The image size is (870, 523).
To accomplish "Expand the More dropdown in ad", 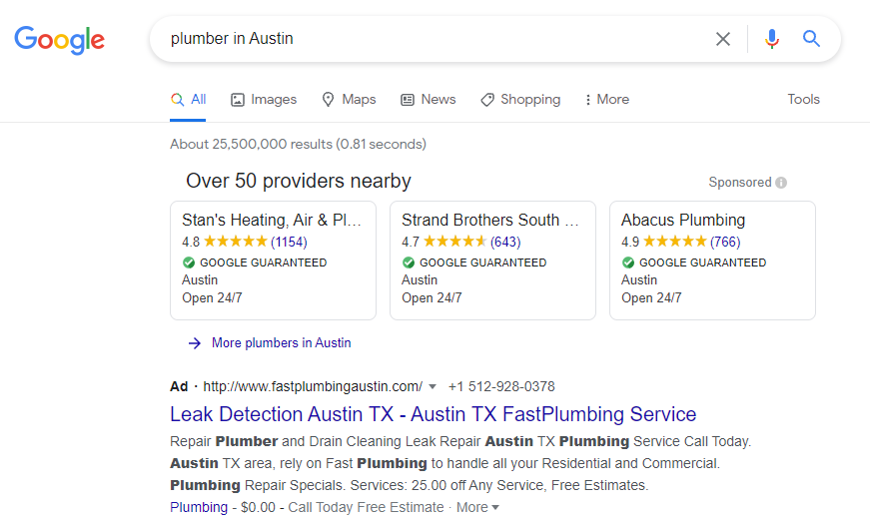I will [x=477, y=507].
